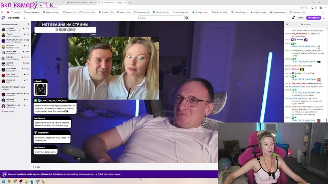Screen dimensions: 328x184
Task: Open a new browser tab
Action: (x=130, y=3)
